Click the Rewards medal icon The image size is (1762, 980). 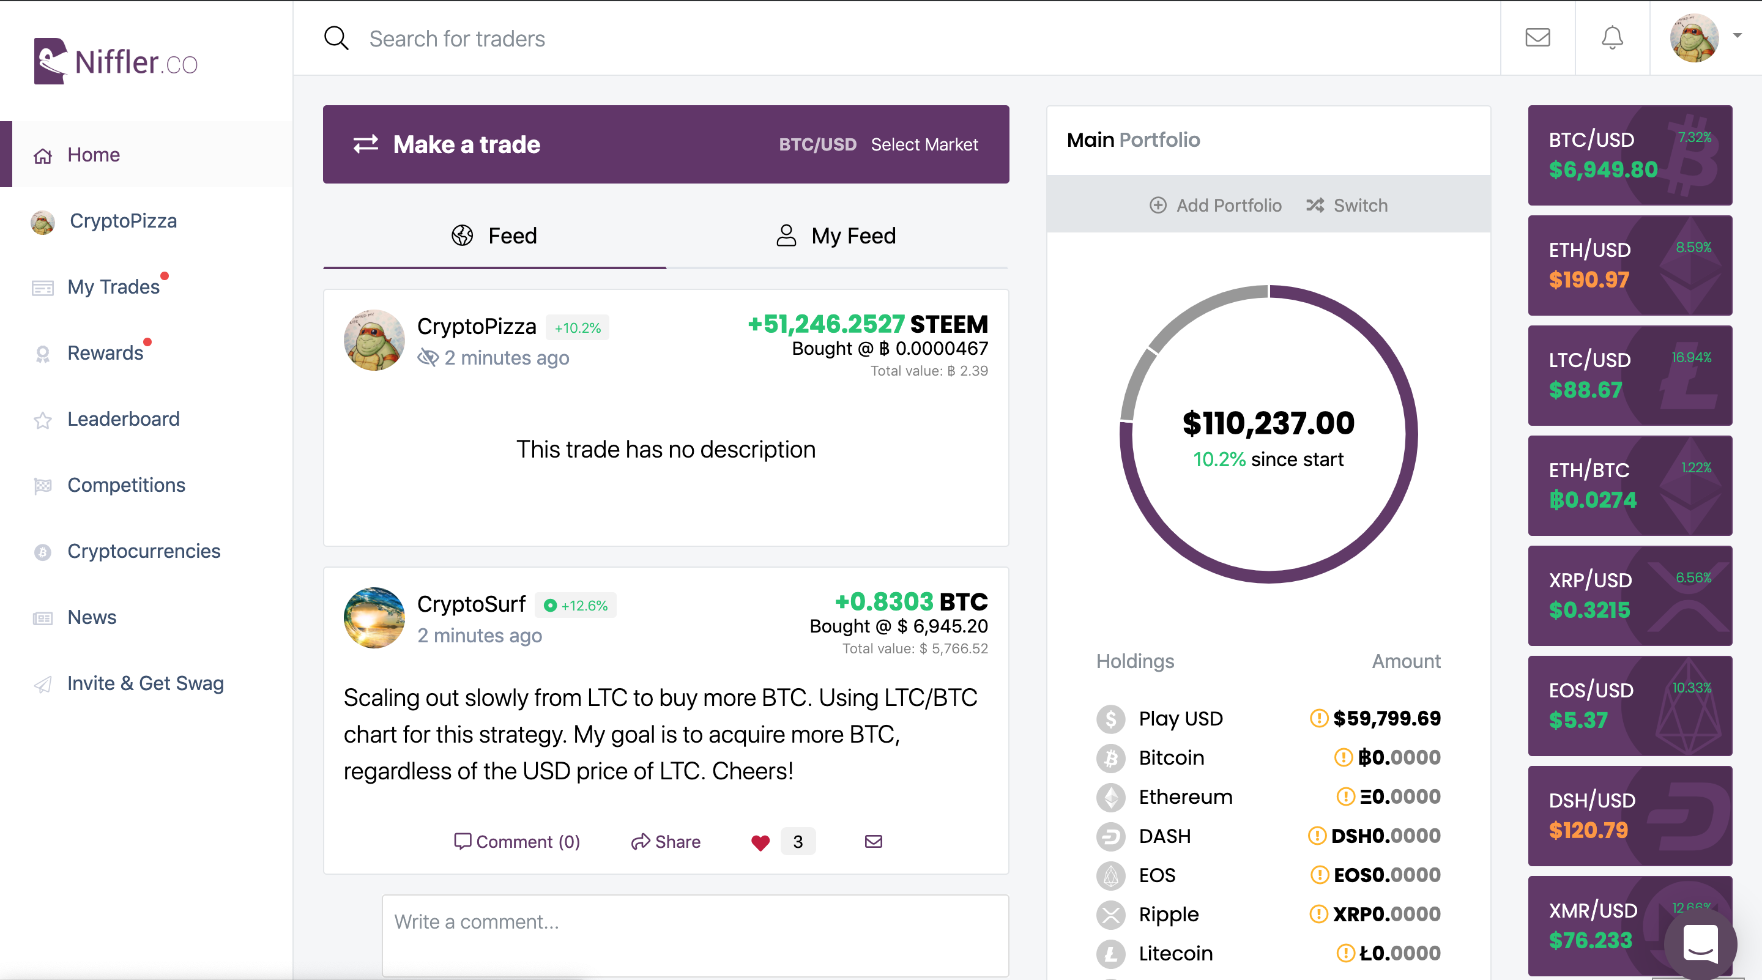[42, 354]
